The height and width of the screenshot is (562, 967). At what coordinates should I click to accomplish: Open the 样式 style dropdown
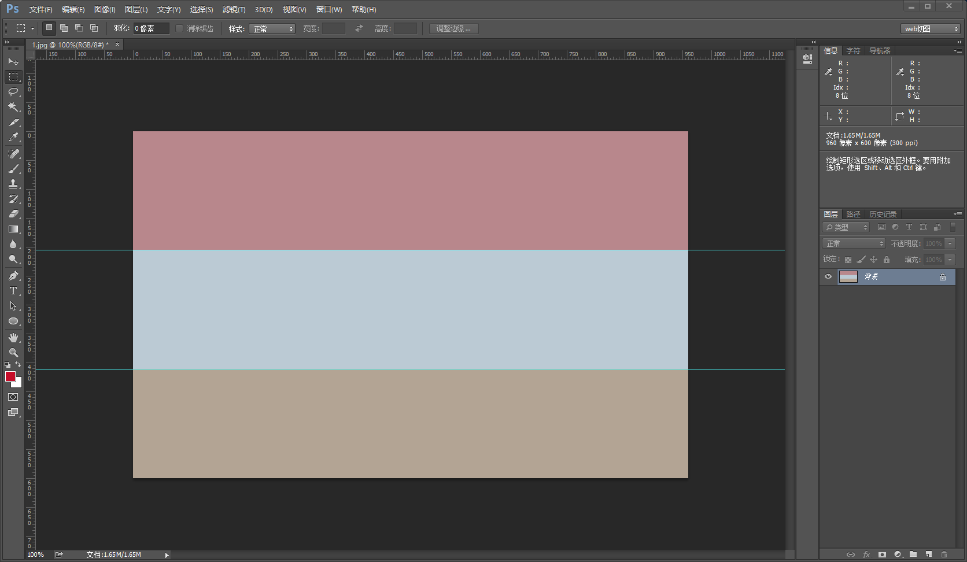[272, 28]
